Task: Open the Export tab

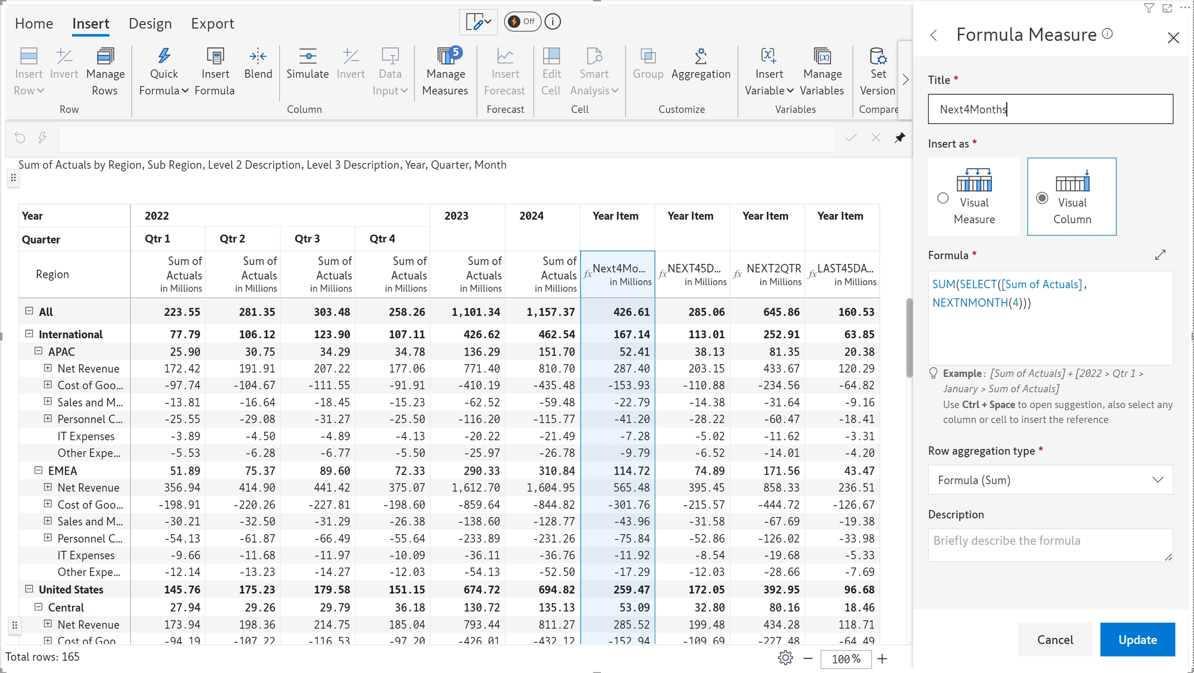Action: (x=212, y=23)
